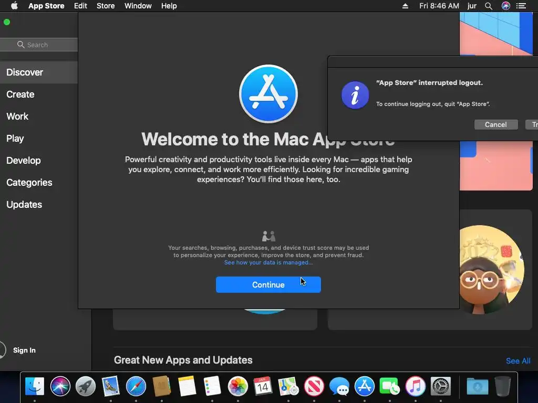
Task: Open App Store from the Dock
Action: (x=365, y=386)
